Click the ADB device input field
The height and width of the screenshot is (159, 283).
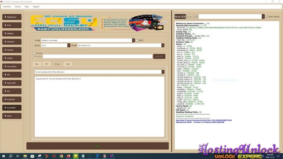click(230, 17)
